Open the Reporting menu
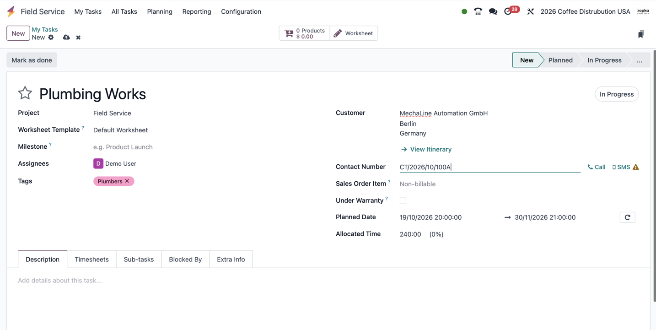The width and height of the screenshot is (656, 330). click(197, 11)
